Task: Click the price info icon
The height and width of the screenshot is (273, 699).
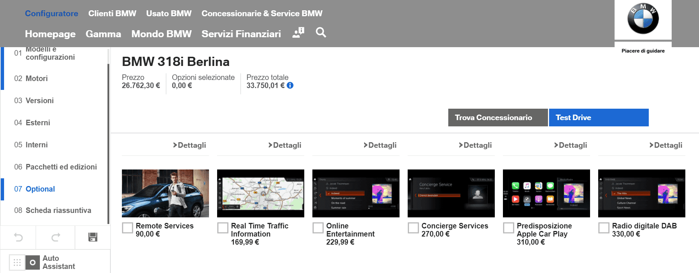Action: pyautogui.click(x=290, y=85)
